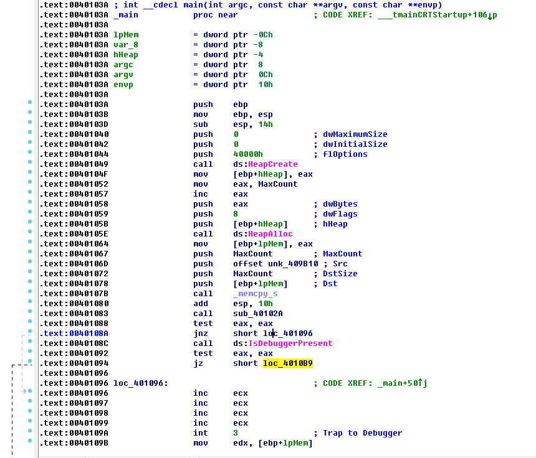Click offset unk_409B10 source operand
The width and height of the screenshot is (536, 458).
[275, 264]
